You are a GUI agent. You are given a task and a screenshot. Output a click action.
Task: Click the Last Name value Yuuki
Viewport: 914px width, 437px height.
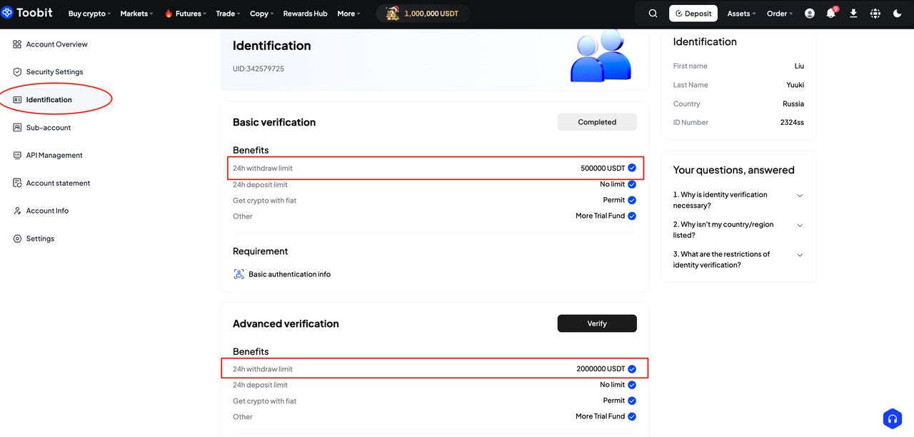pyautogui.click(x=795, y=85)
